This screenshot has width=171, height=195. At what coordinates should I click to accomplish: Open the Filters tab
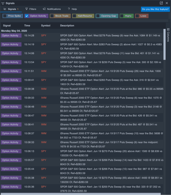pos(31,9)
